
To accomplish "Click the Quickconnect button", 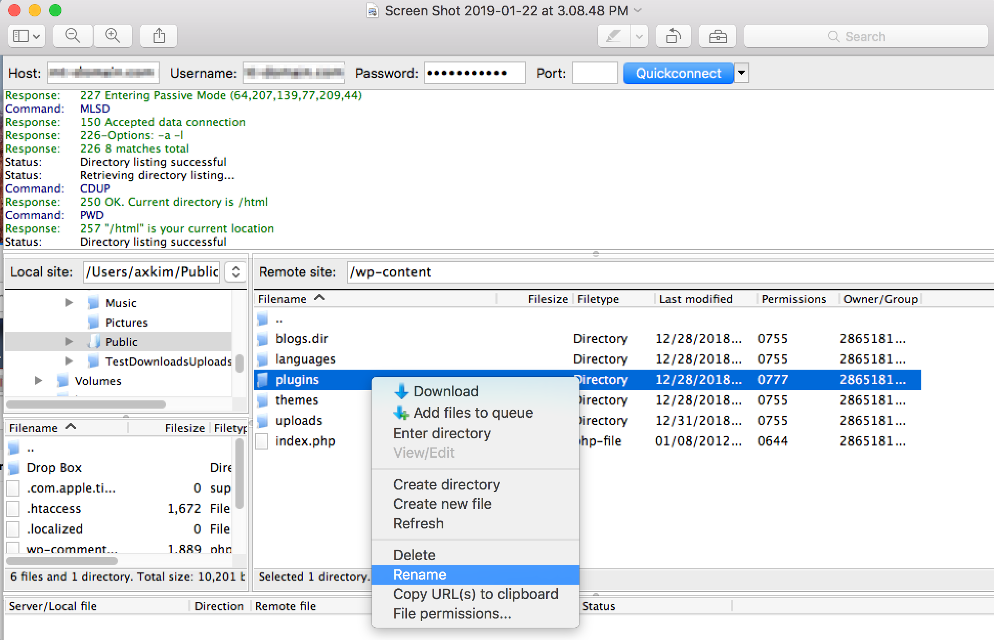I will pos(678,73).
